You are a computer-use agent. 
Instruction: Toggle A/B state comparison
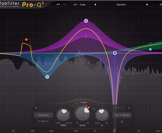pos(76,5)
